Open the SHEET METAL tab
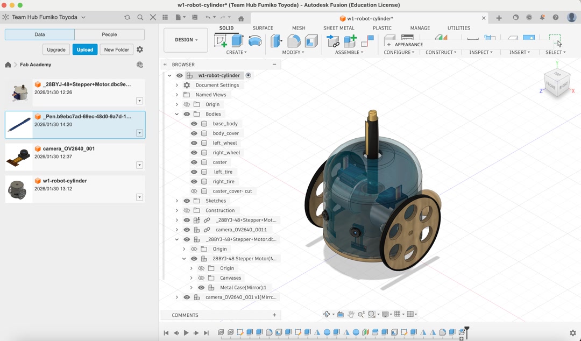The image size is (581, 341). click(338, 28)
